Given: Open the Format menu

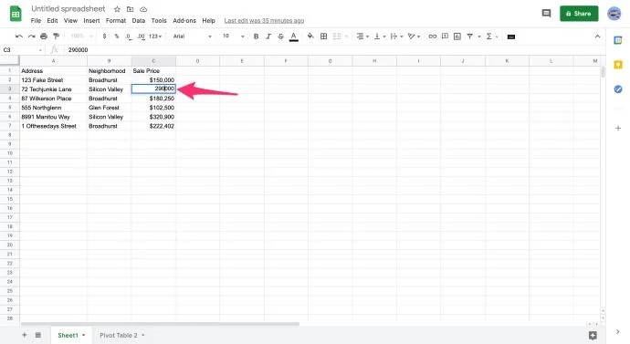Looking at the screenshot, I should tap(116, 20).
